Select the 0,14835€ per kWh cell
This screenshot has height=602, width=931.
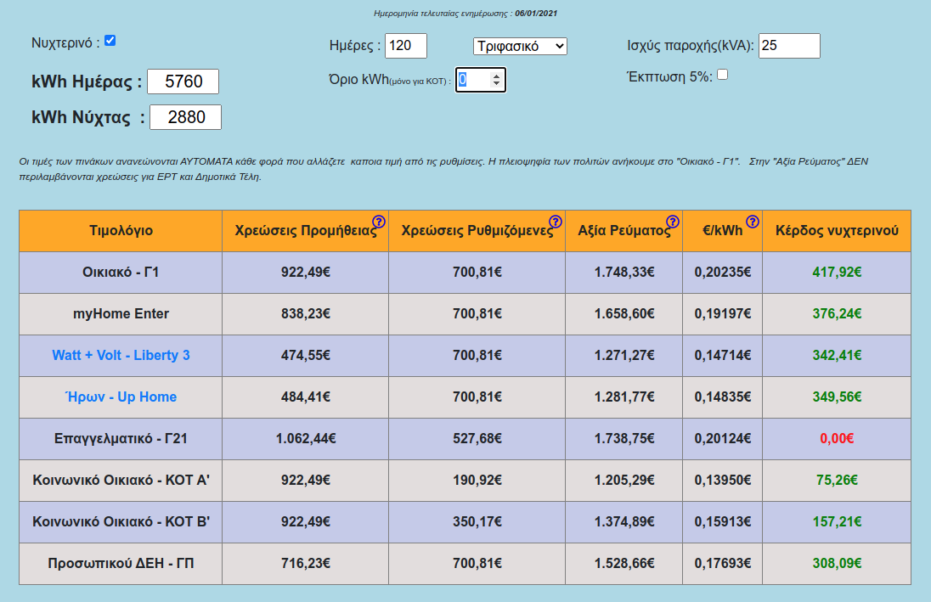pyautogui.click(x=723, y=397)
